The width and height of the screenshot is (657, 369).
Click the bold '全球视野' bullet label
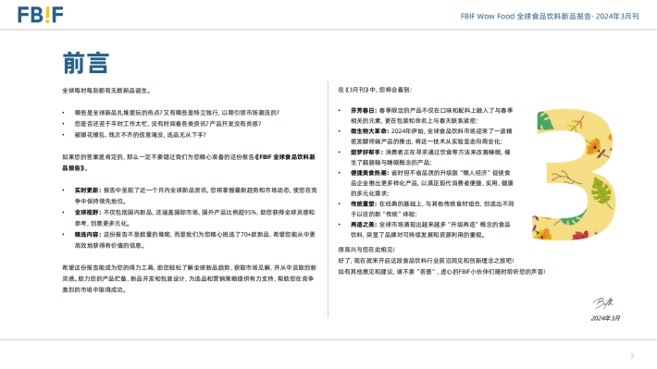(x=88, y=213)
